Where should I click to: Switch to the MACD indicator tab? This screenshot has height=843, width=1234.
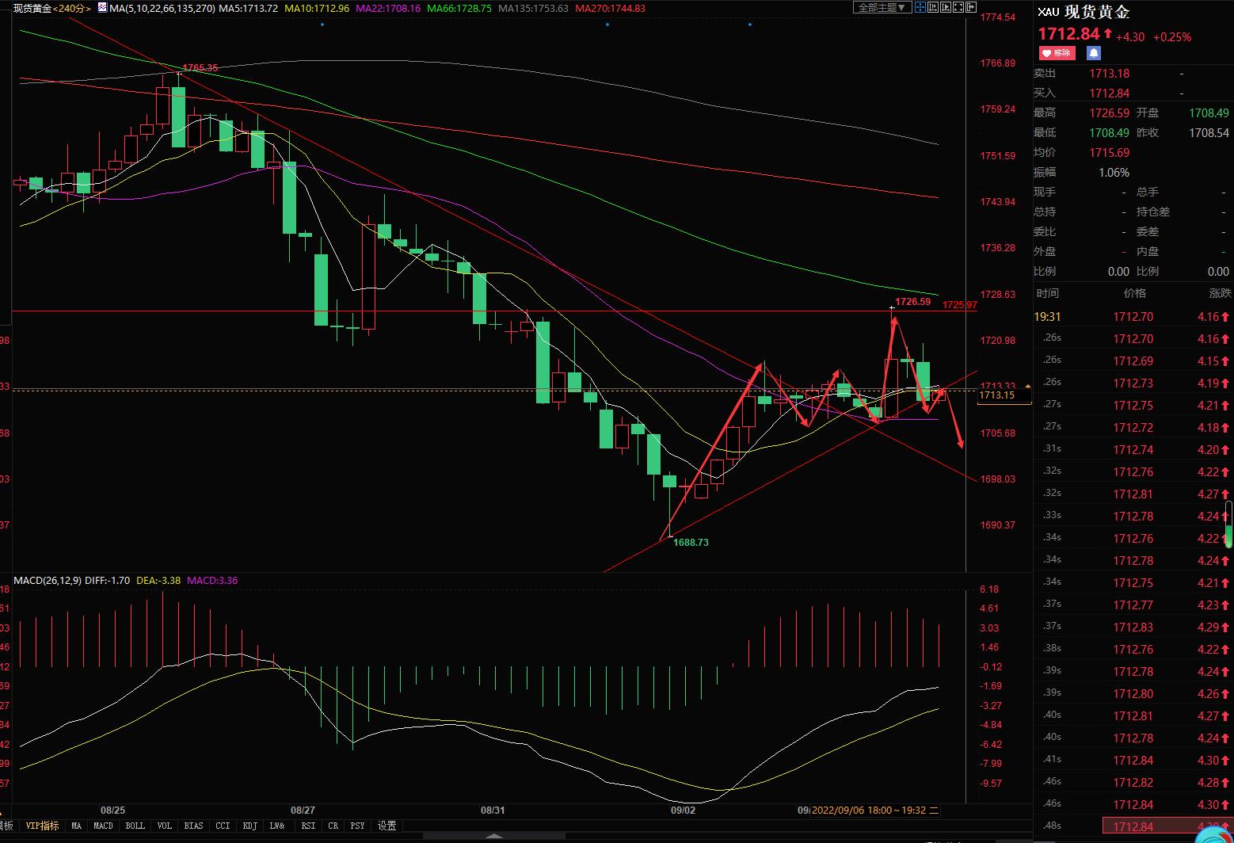point(103,826)
